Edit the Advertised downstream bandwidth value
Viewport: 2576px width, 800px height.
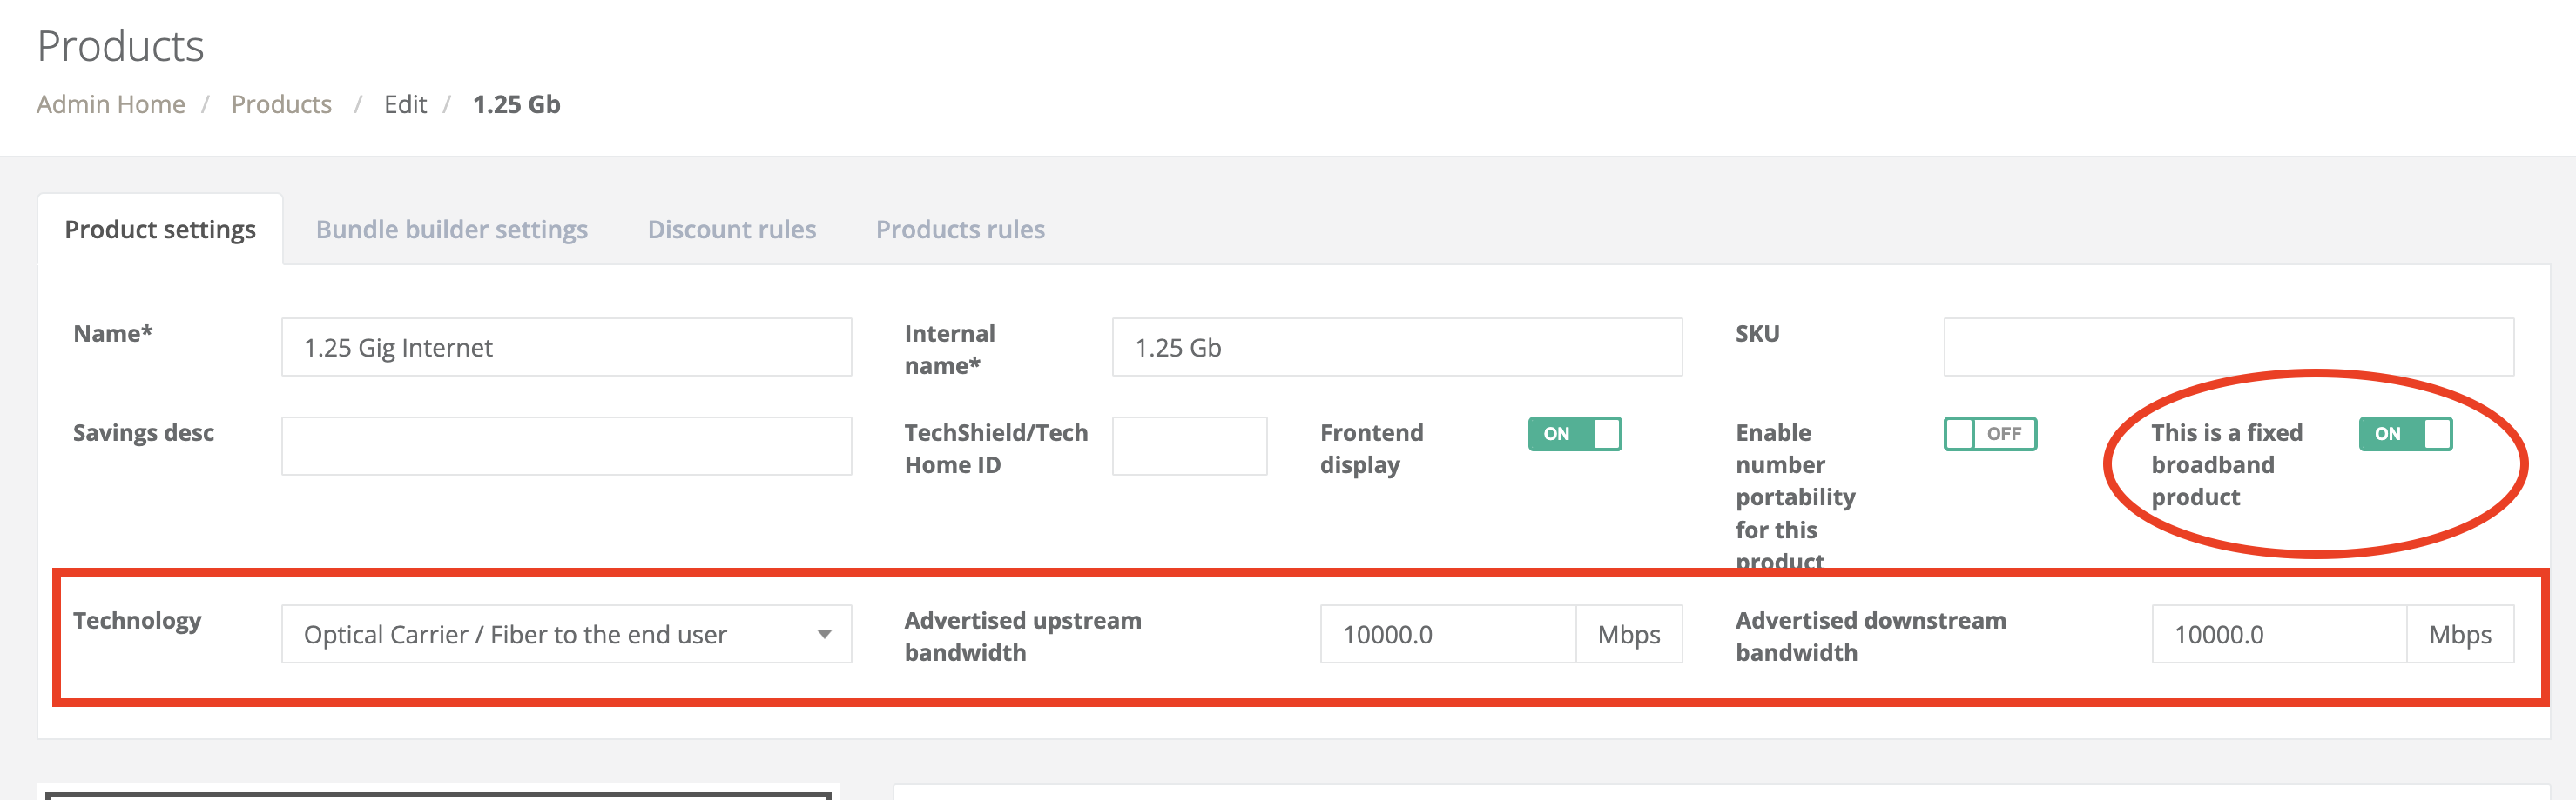(2278, 634)
